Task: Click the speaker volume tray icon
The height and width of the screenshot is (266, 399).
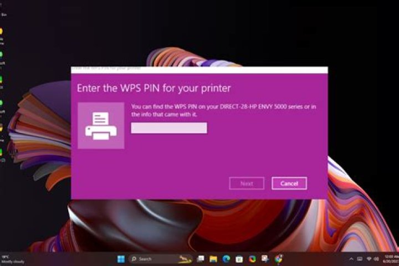Action: (376, 259)
